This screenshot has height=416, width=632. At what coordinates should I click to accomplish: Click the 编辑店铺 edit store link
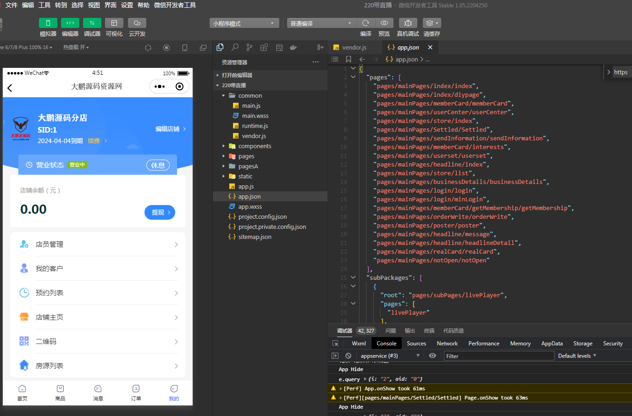tap(170, 129)
